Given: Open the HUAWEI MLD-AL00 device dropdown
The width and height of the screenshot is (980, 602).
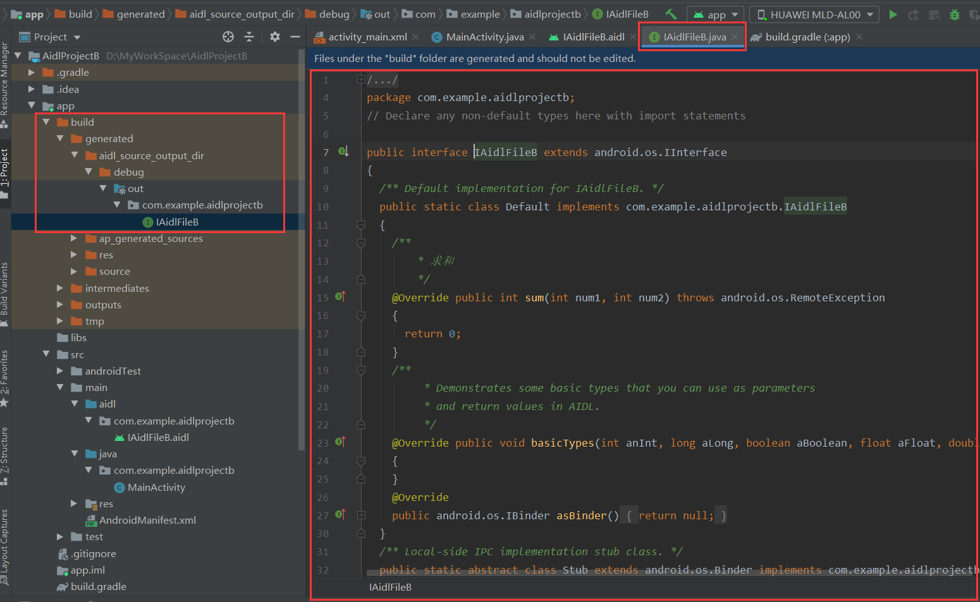Looking at the screenshot, I should (x=814, y=14).
